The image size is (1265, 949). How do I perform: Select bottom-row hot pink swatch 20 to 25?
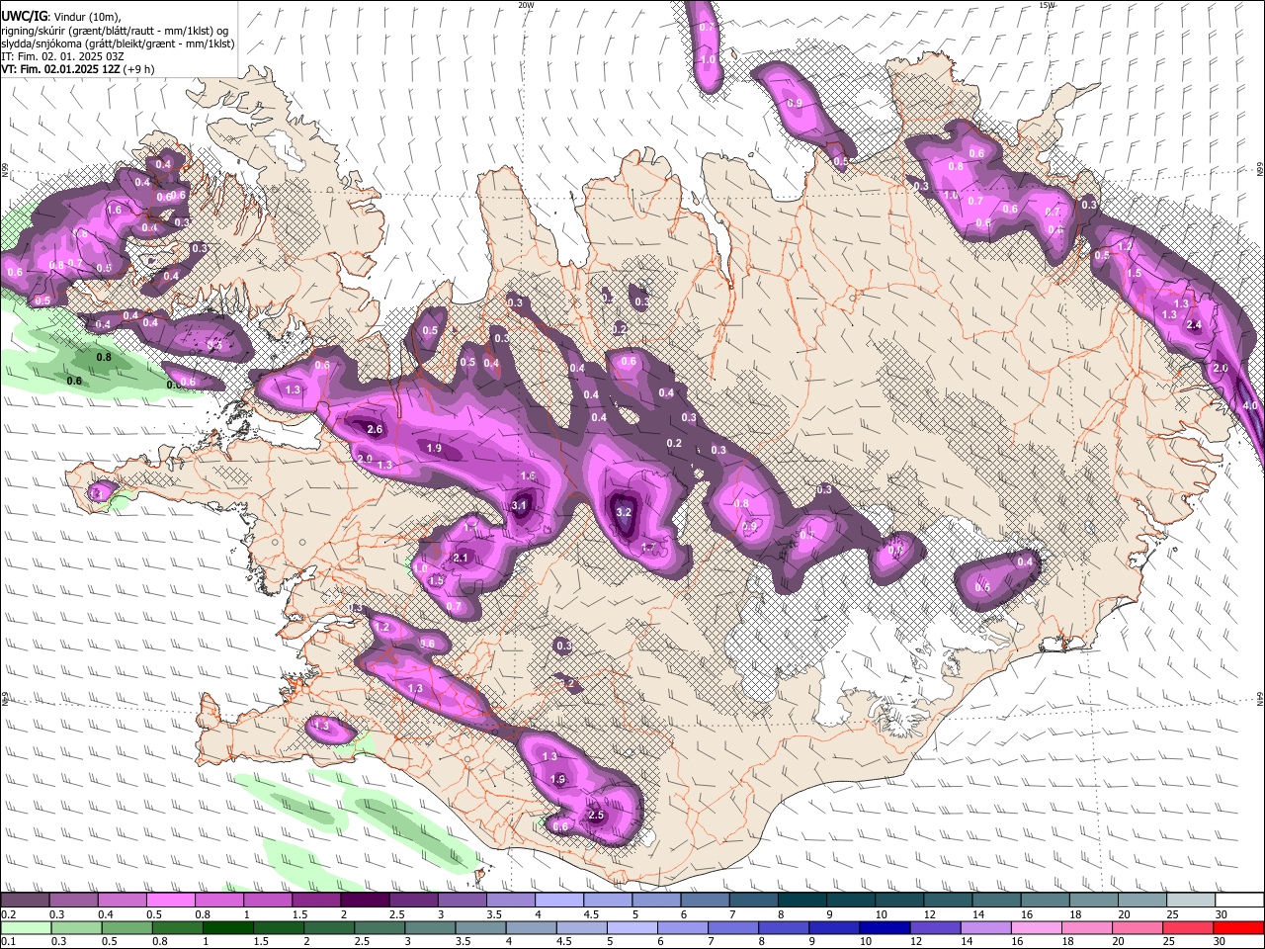click(1138, 927)
